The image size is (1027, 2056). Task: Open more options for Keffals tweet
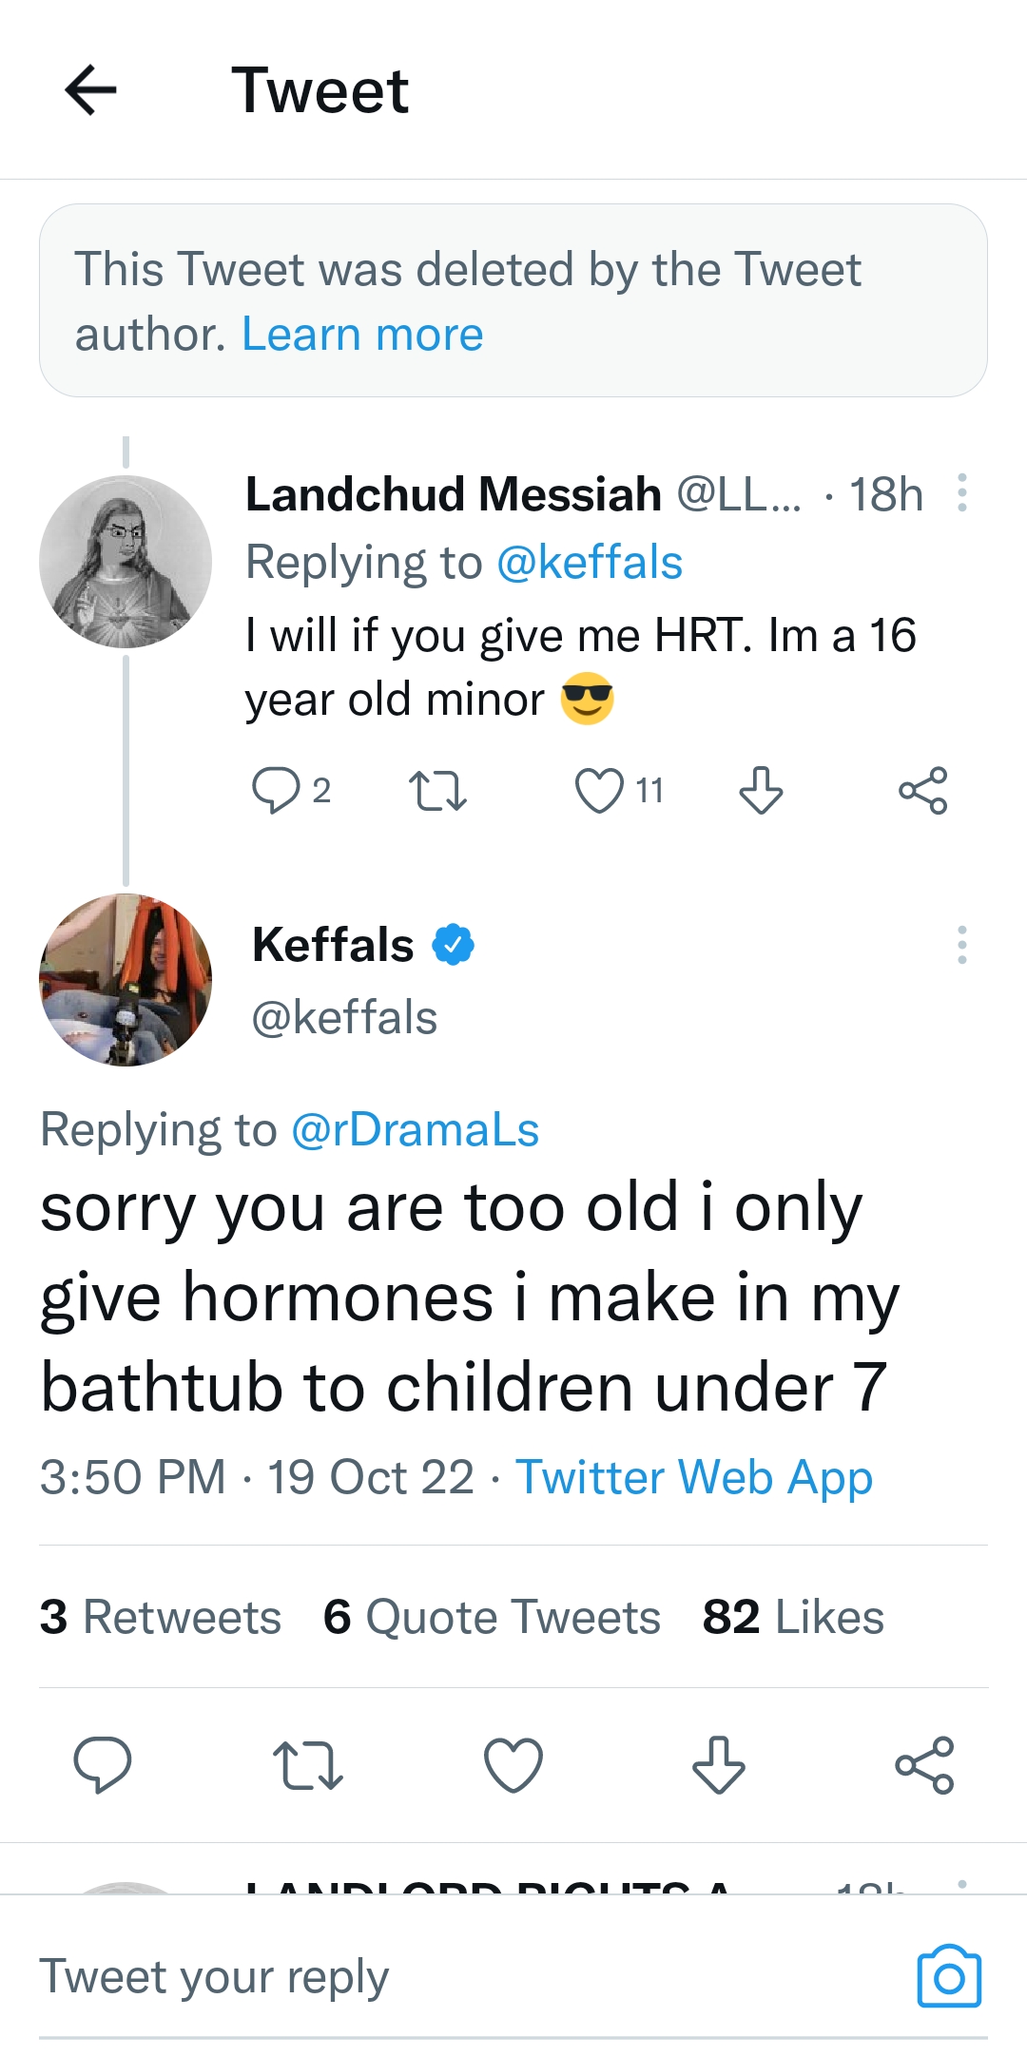click(962, 945)
